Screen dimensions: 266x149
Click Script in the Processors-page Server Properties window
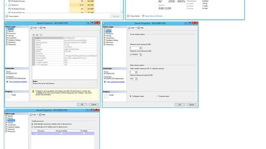tap(33, 115)
